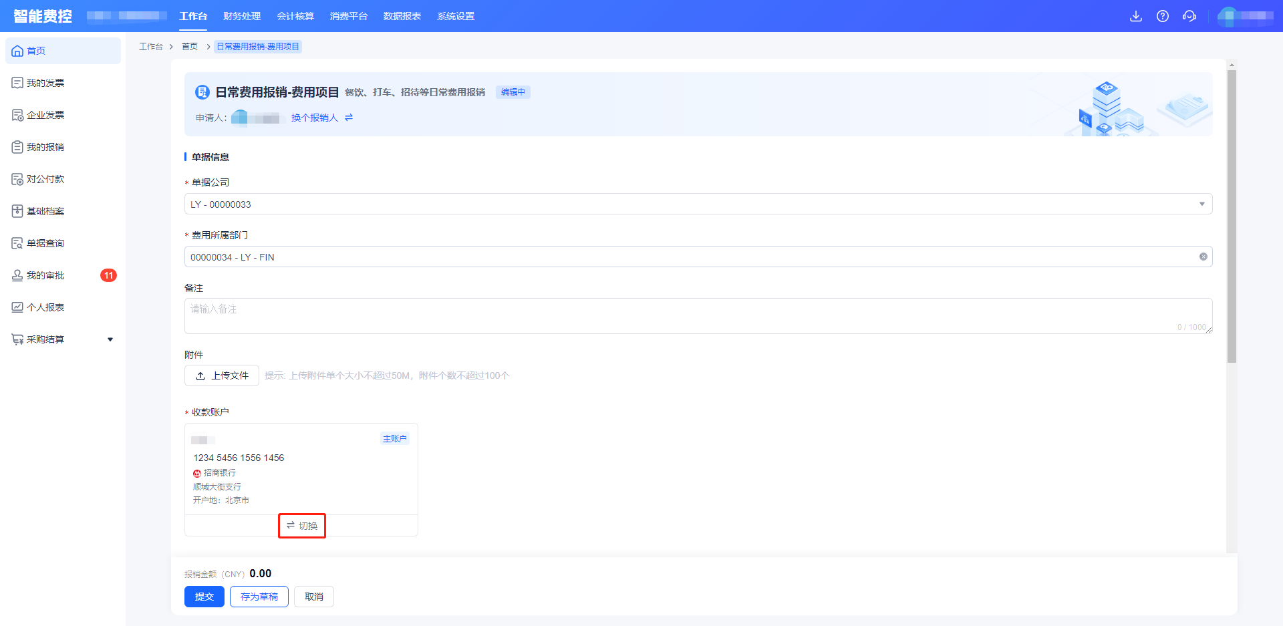Click the 提交 button
This screenshot has height=626, width=1283.
204,597
